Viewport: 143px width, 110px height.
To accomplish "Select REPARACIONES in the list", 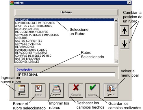I will (x=64, y=47).
